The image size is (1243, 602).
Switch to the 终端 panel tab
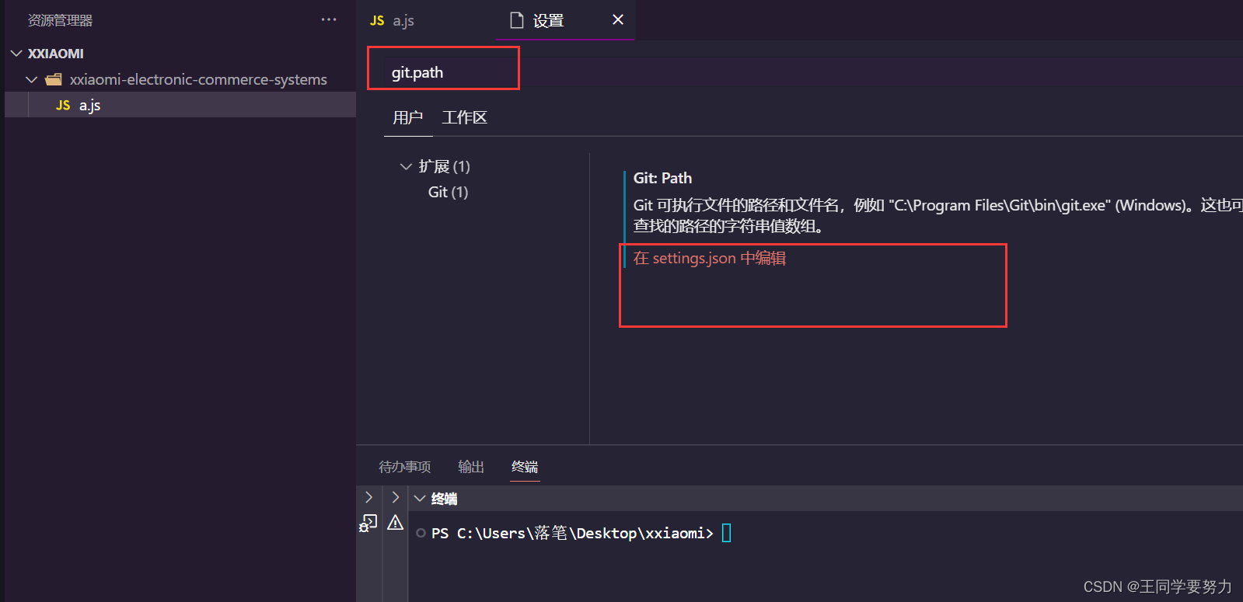[x=525, y=467]
